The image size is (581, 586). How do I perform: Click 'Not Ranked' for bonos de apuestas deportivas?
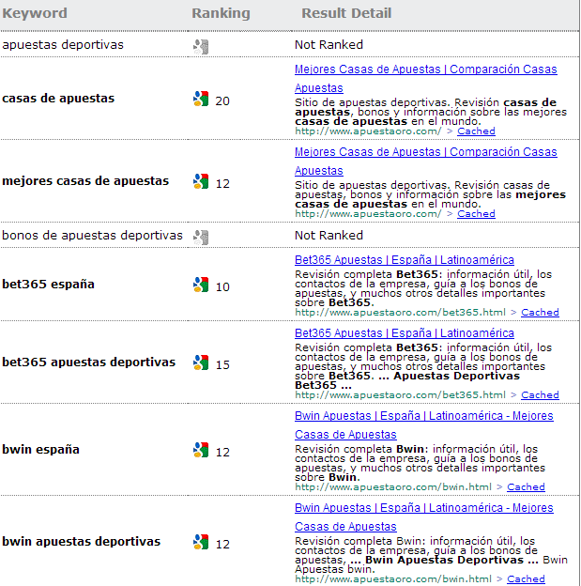tap(329, 236)
